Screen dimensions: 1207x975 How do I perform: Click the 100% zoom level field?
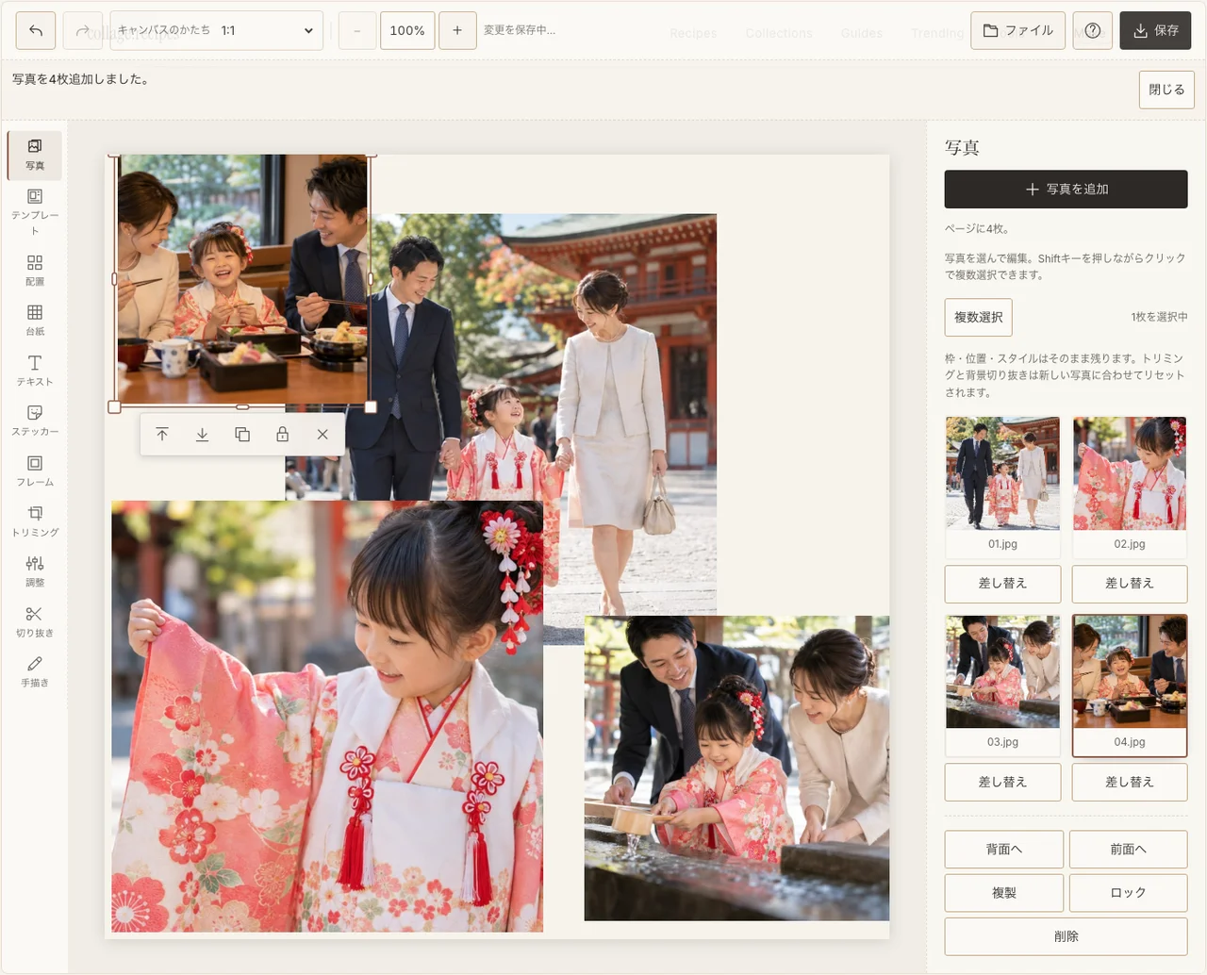coord(407,30)
